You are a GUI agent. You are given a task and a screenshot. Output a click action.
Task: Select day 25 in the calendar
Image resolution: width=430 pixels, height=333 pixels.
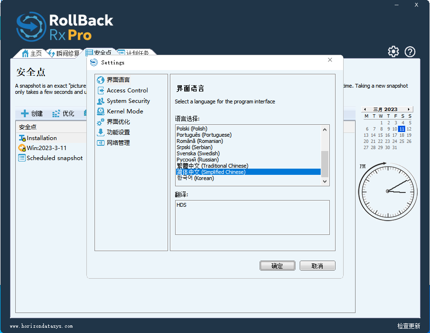(402, 141)
